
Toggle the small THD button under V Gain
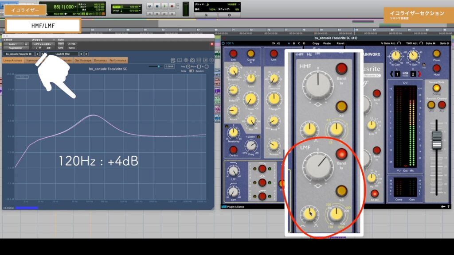424,65
